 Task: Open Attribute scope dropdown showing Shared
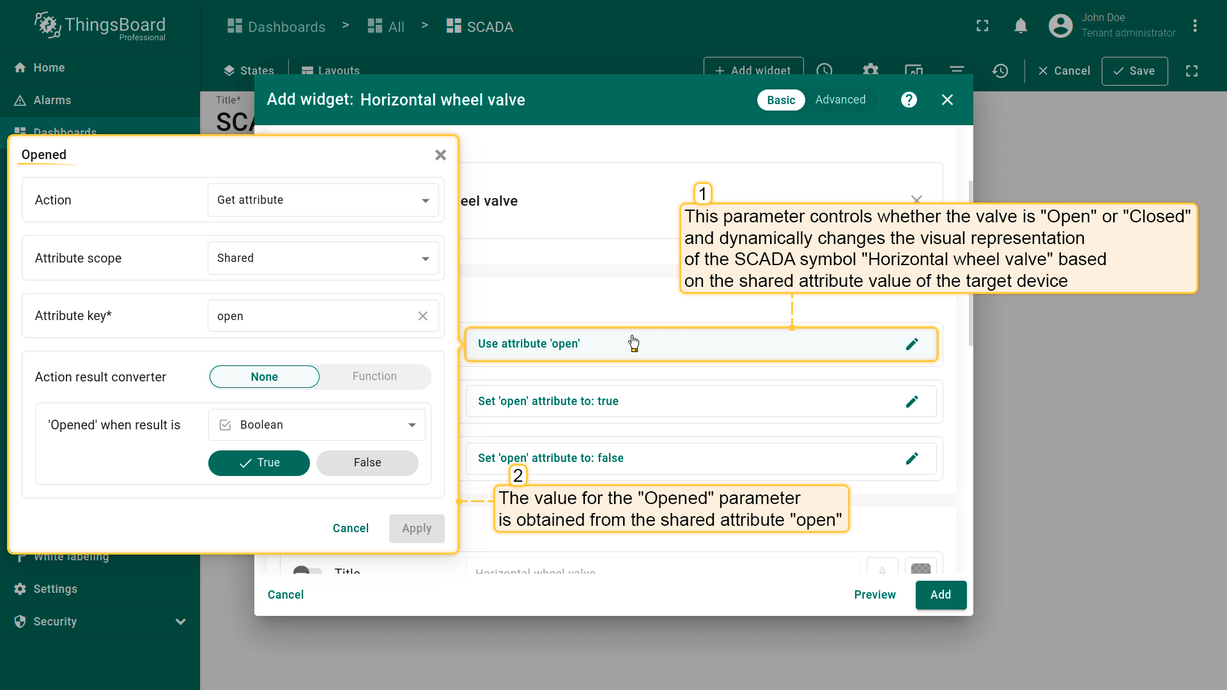[323, 258]
